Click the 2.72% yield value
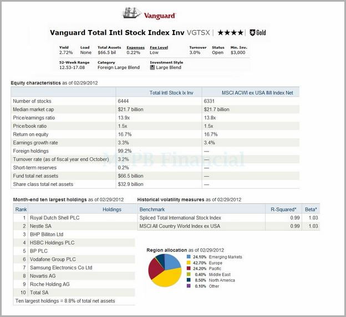 [66, 53]
